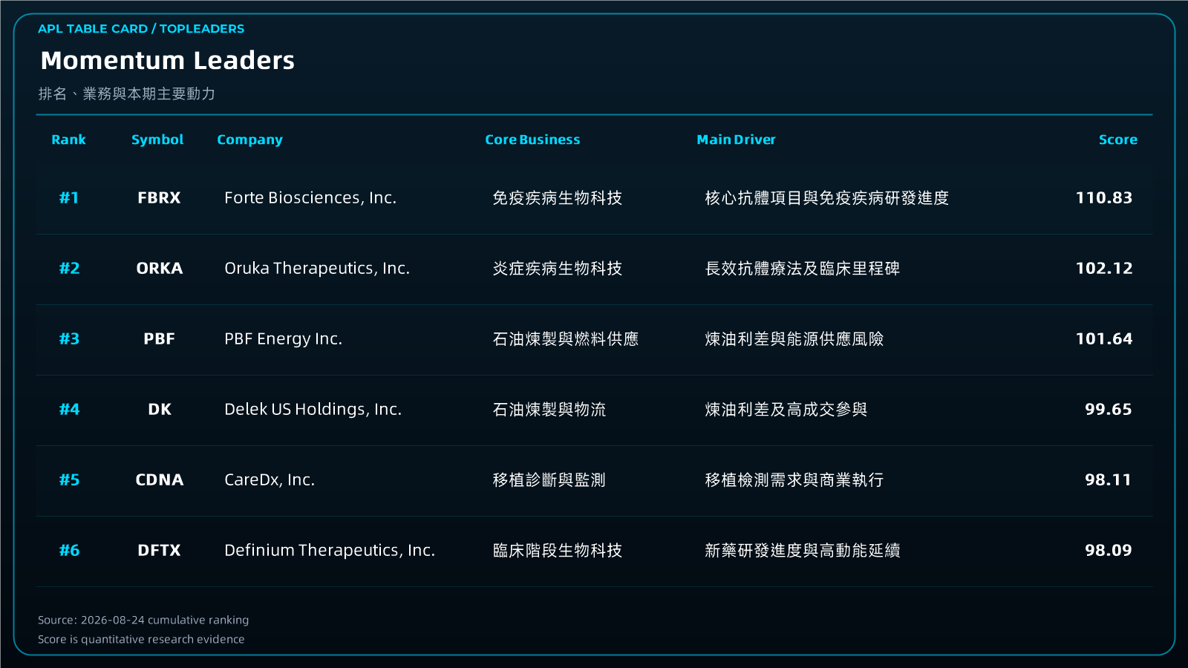Select rank #1 cell
The height and width of the screenshot is (668, 1188).
(x=69, y=197)
